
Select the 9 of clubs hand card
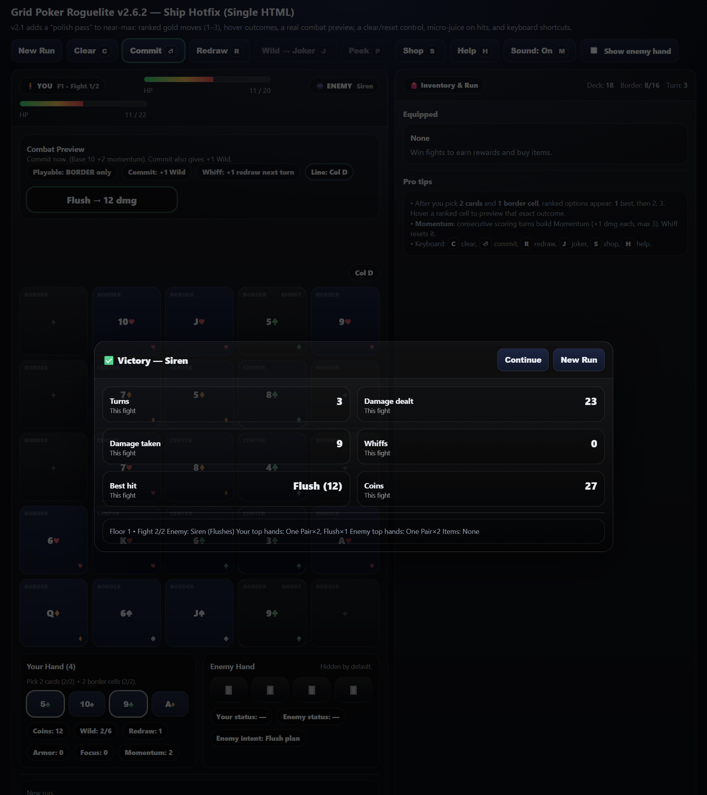click(128, 703)
